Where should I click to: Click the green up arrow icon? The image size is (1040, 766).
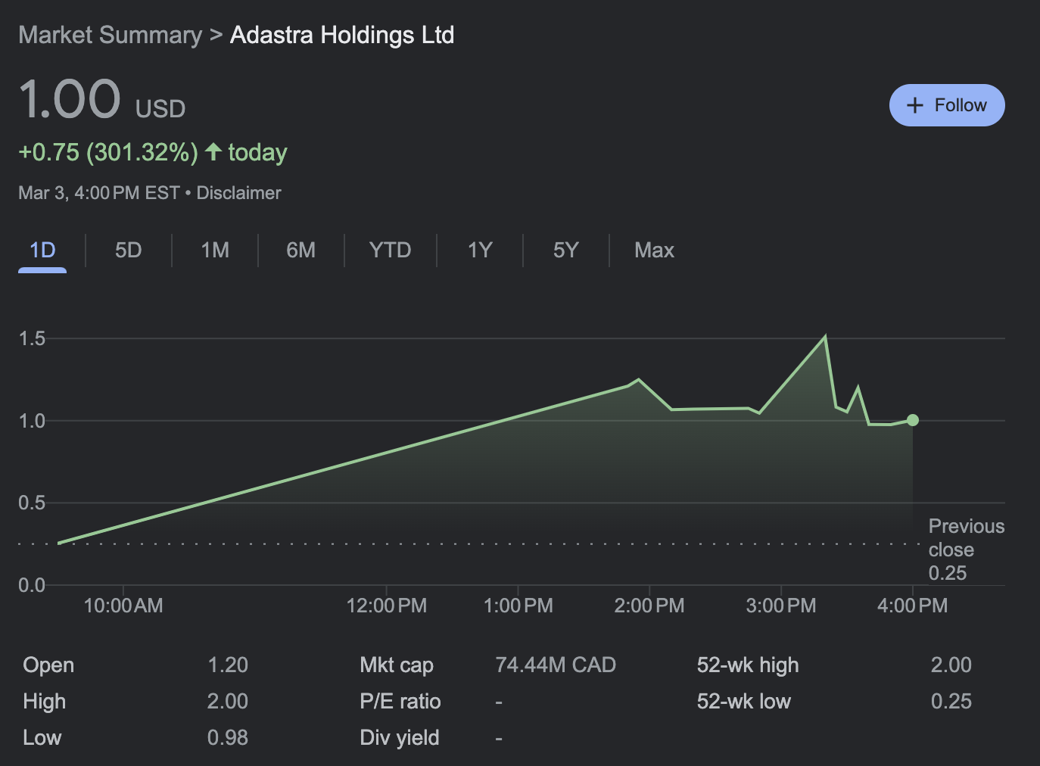coord(213,151)
